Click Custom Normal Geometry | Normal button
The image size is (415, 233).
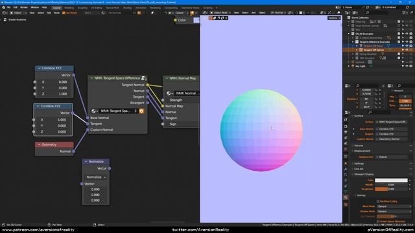[x=392, y=139]
